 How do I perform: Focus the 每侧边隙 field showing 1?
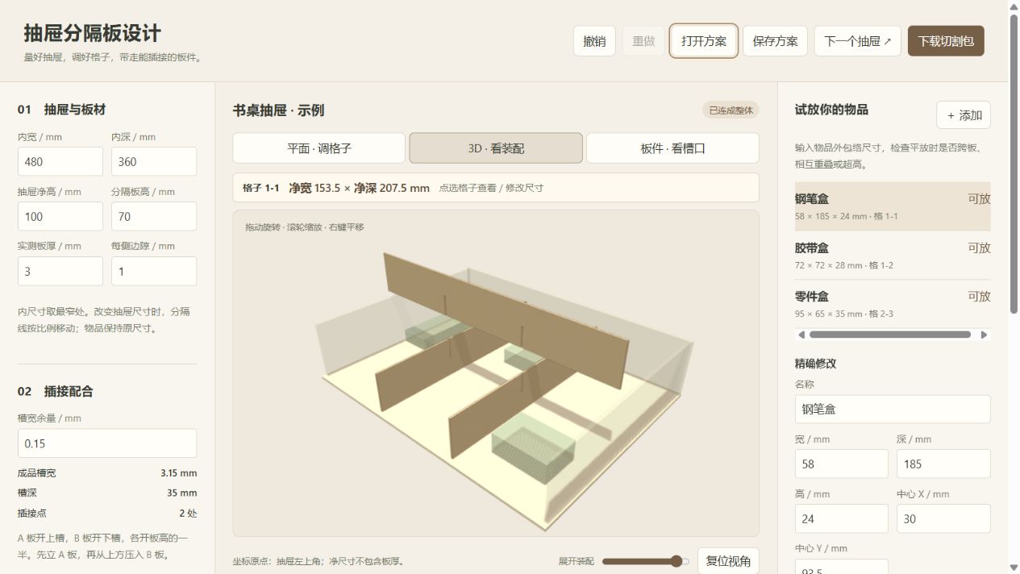pyautogui.click(x=154, y=271)
